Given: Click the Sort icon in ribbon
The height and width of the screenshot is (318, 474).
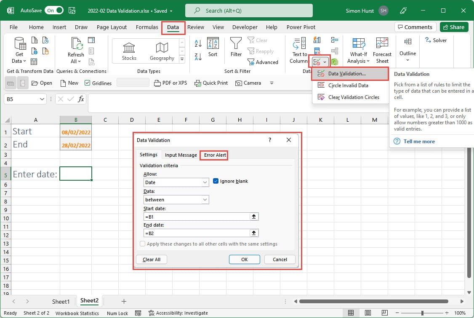Looking at the screenshot, I should point(213,44).
